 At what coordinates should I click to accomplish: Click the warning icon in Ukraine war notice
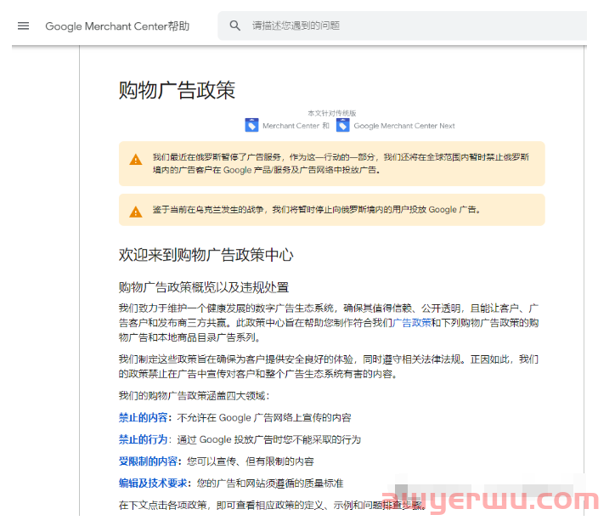click(136, 212)
